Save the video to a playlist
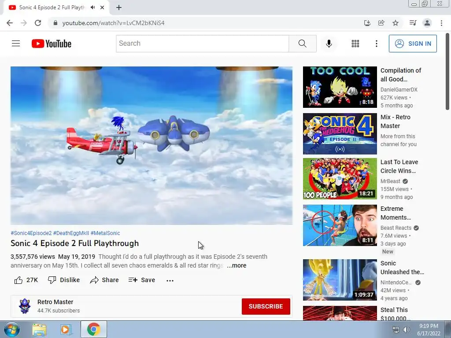 click(142, 280)
